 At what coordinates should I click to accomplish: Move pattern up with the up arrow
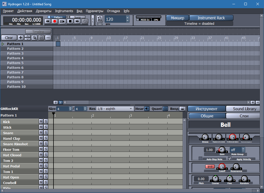(27, 36)
